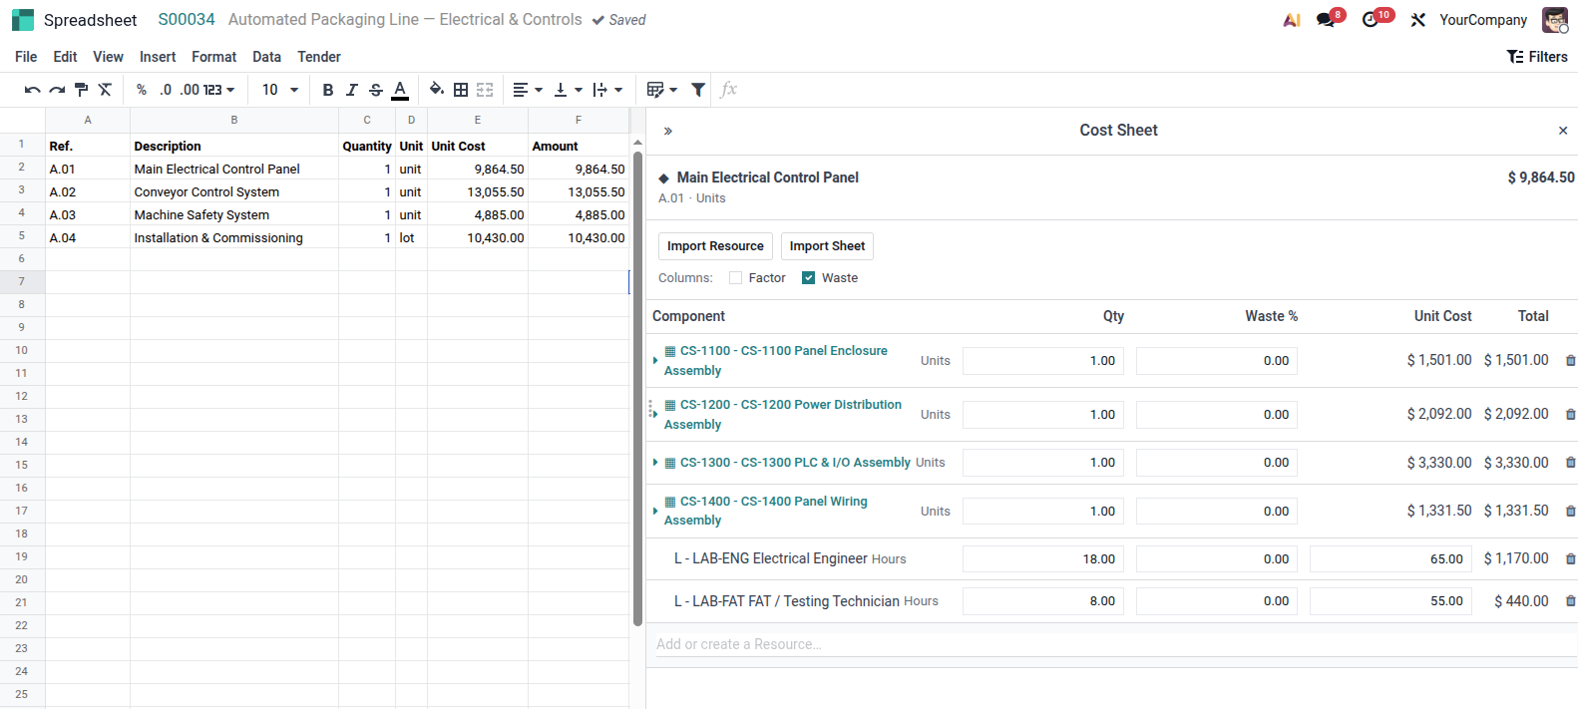Open the Edit menu
The image size is (1578, 709).
pyautogui.click(x=65, y=57)
